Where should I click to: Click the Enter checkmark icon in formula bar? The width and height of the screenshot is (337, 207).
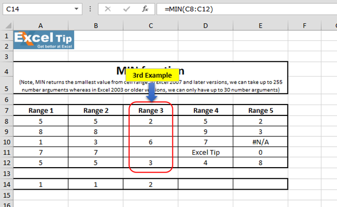click(x=126, y=9)
